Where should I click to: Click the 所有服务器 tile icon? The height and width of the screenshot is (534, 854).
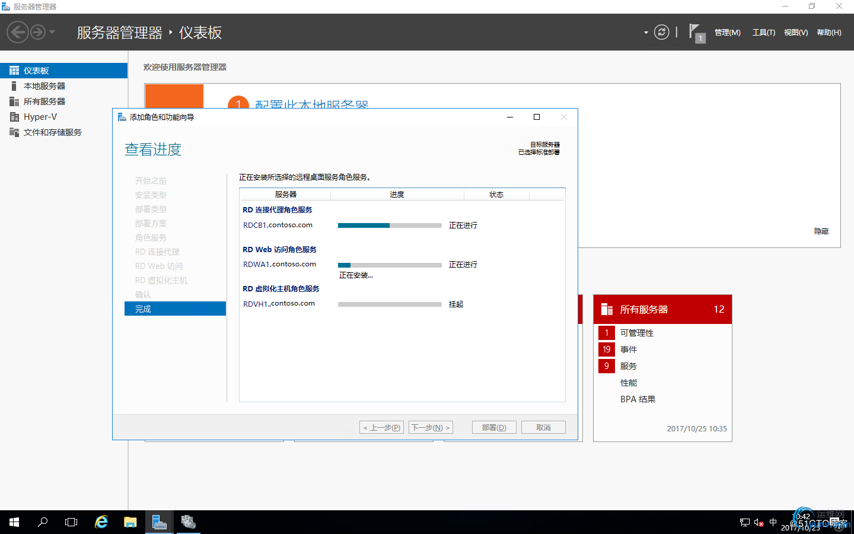coord(607,309)
